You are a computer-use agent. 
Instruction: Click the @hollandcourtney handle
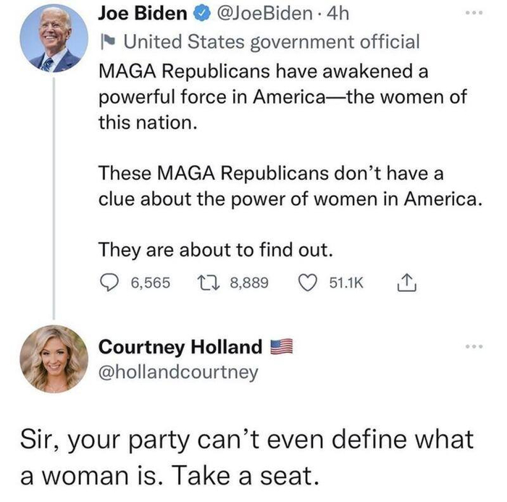[178, 373]
